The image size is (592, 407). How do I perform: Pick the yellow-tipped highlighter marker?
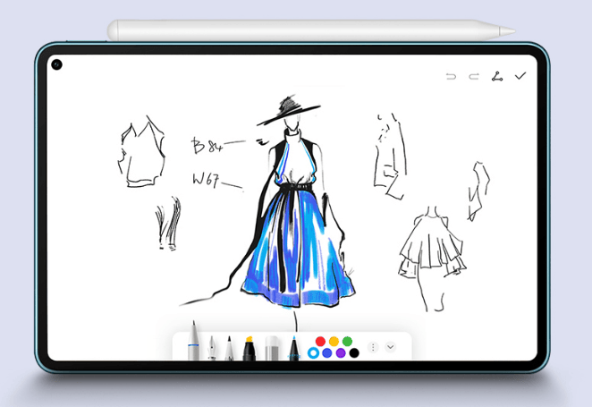click(x=249, y=348)
